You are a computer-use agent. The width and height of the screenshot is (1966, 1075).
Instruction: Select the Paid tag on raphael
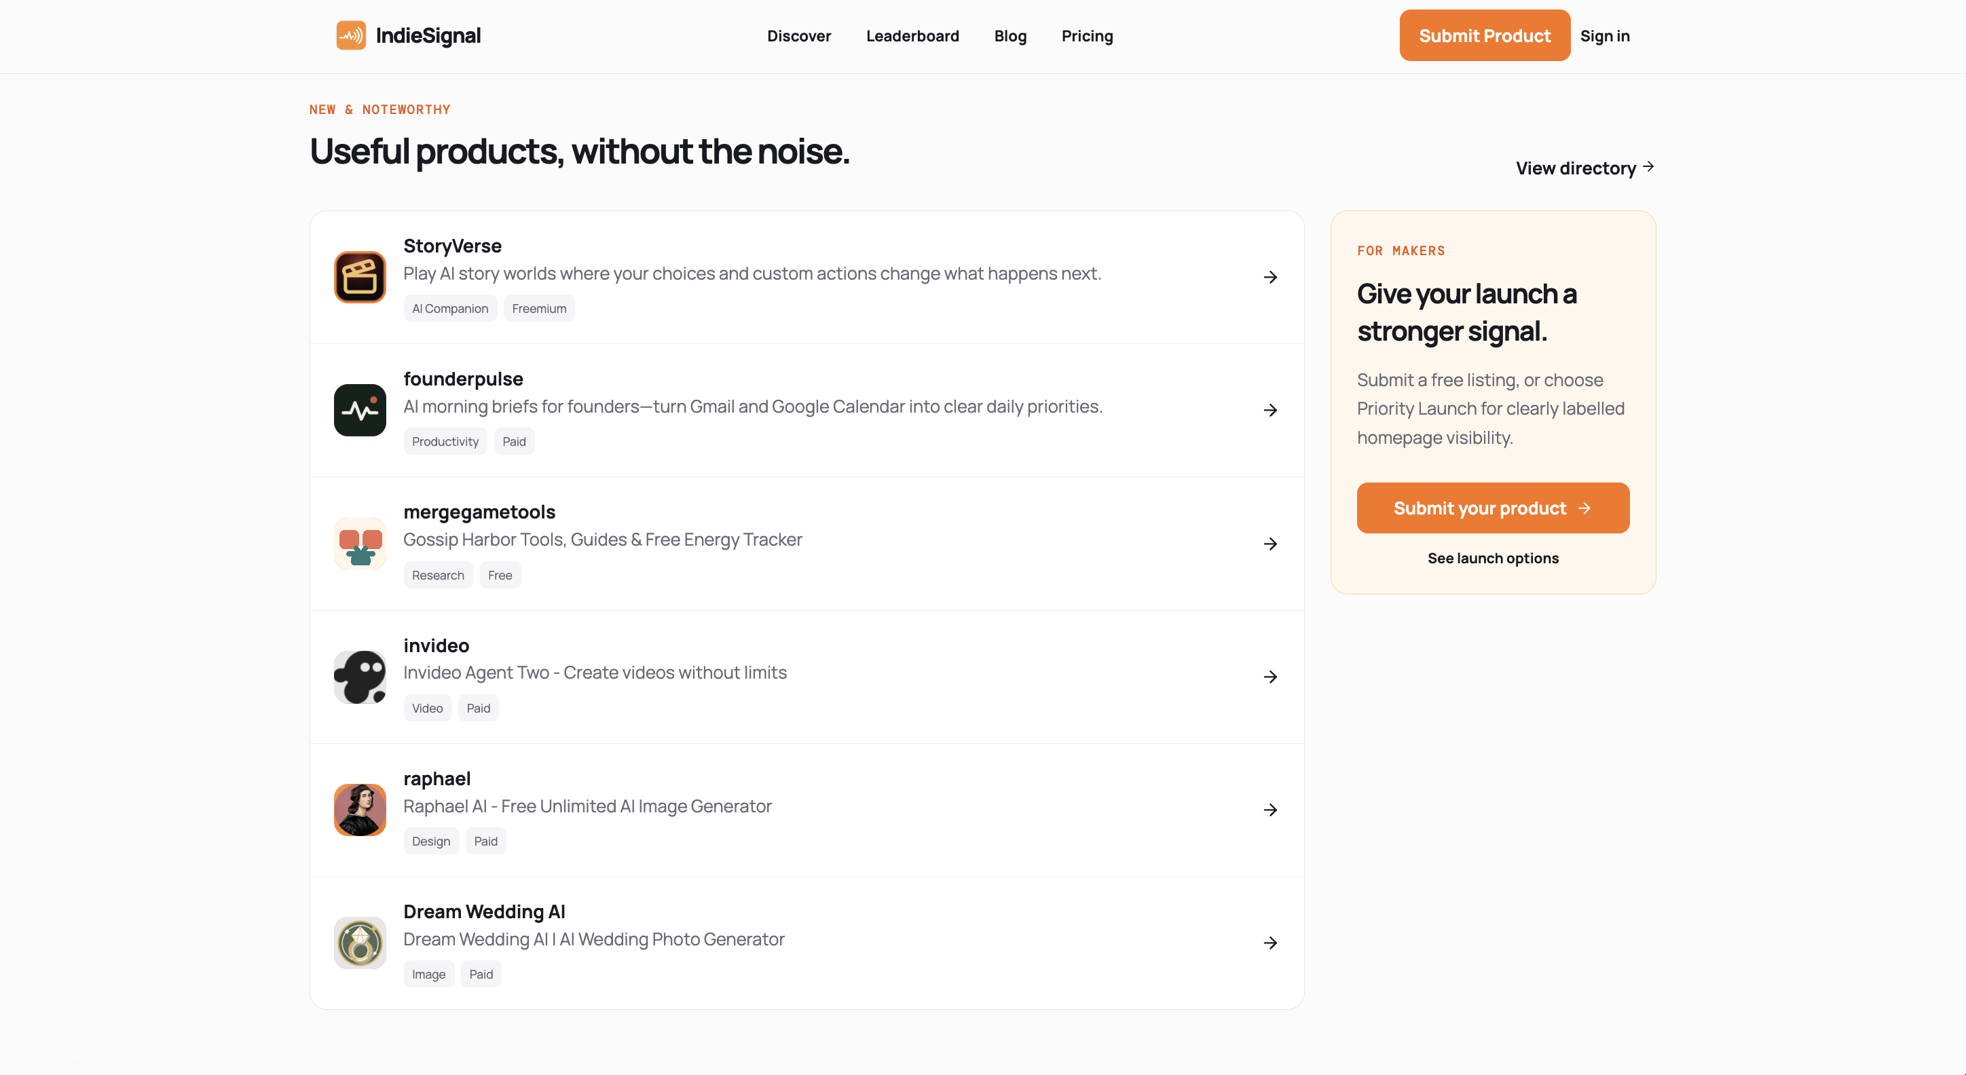pyautogui.click(x=485, y=841)
